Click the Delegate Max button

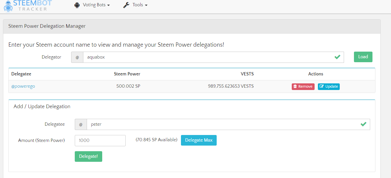(199, 140)
